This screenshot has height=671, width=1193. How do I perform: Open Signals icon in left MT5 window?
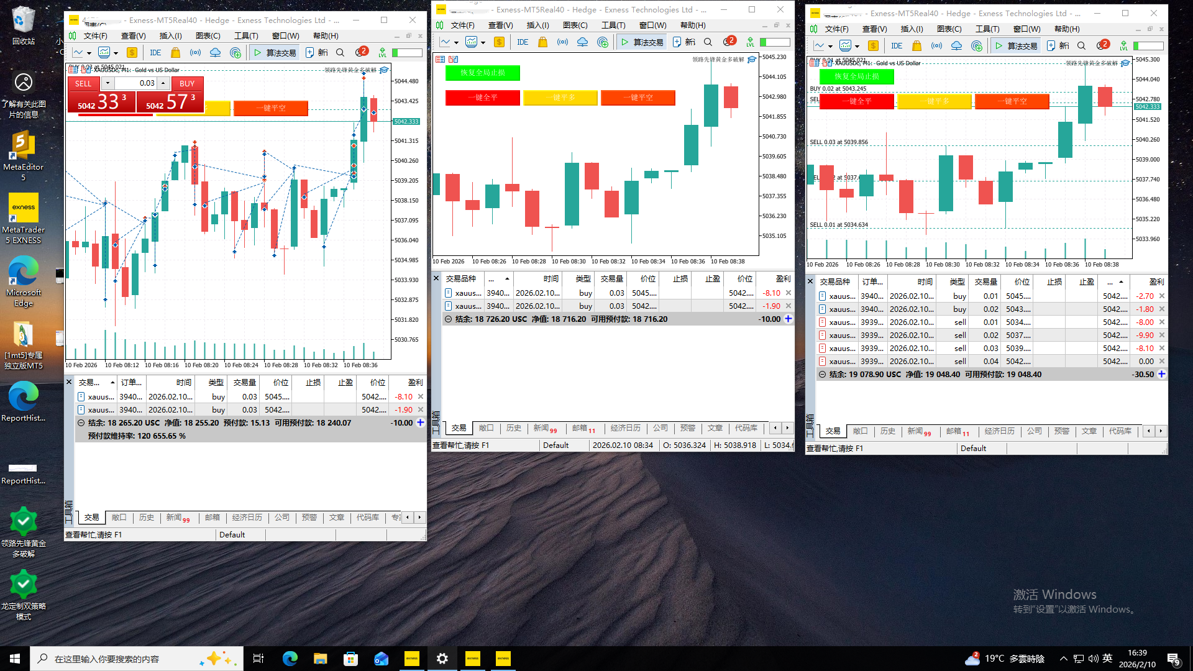pos(195,53)
